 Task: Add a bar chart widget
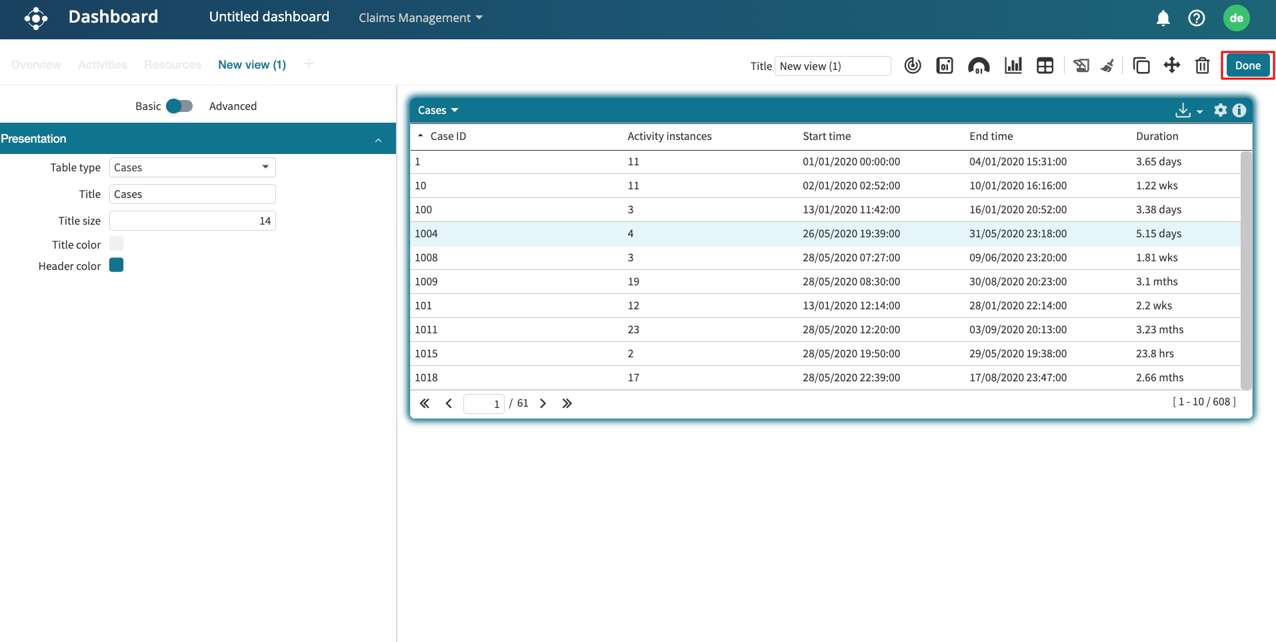coord(1013,65)
